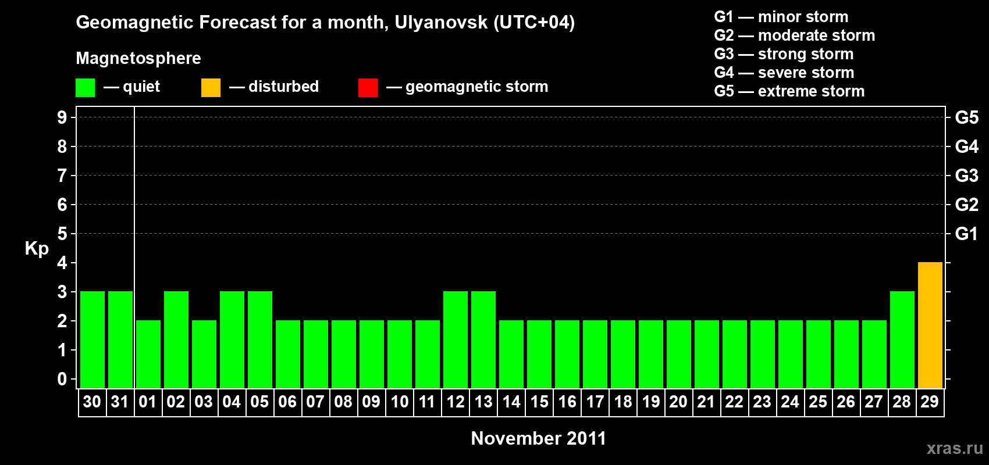Viewport: 989px width, 465px height.
Task: Click the 'quiet' legend text
Action: (x=141, y=87)
